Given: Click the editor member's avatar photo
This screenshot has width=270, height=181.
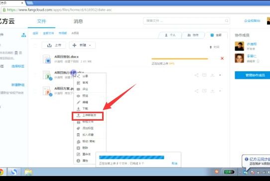Looking at the screenshot, I should point(239,58).
